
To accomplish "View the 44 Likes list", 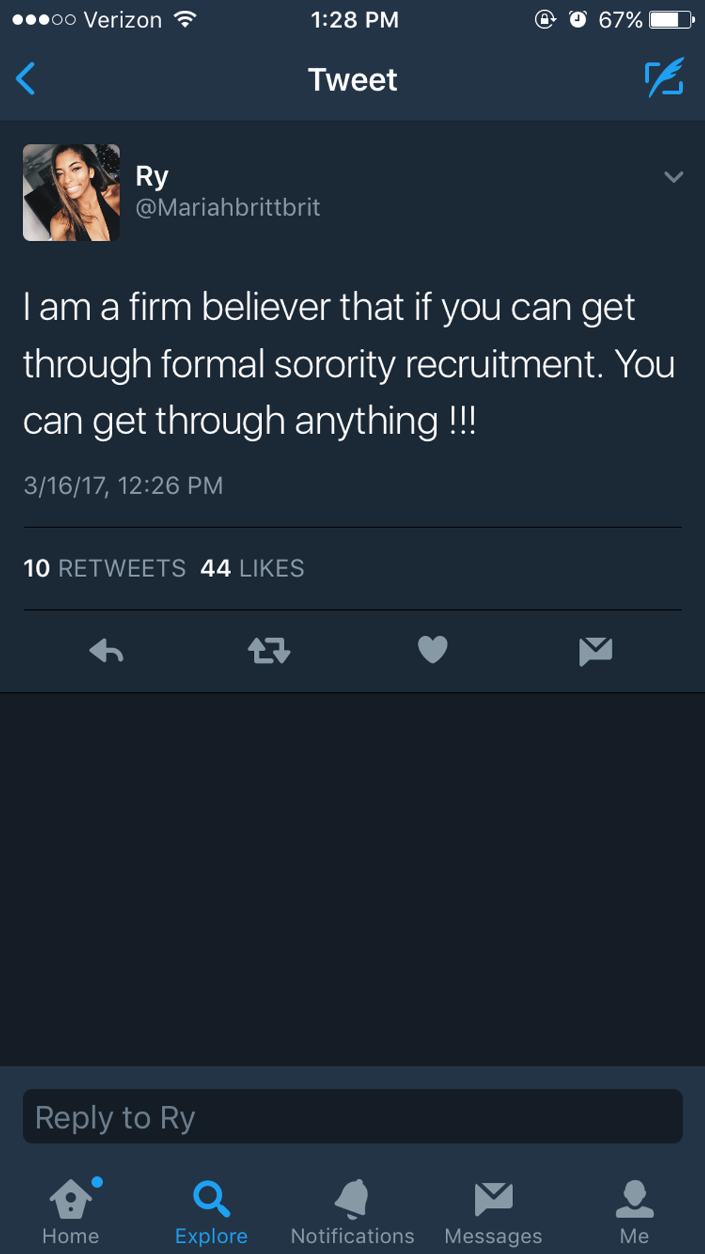I will [252, 568].
